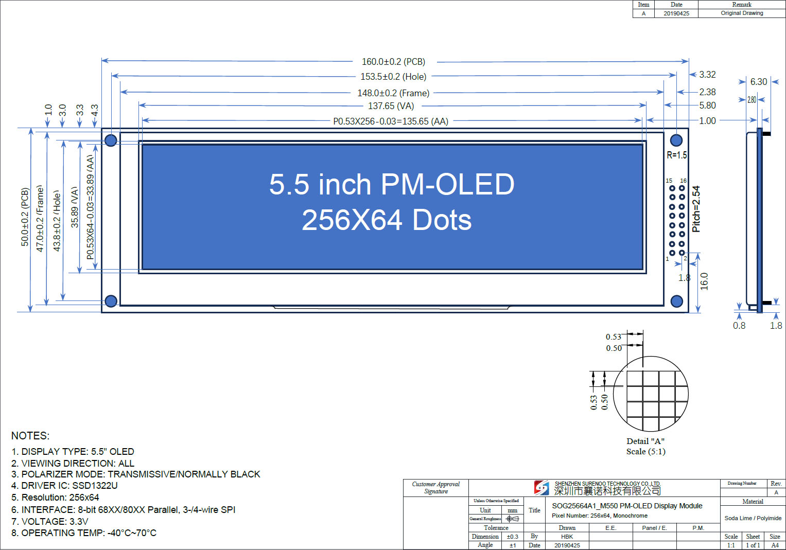The image size is (786, 550).
Task: Click the Pitch=2.54 label
Action: (696, 209)
